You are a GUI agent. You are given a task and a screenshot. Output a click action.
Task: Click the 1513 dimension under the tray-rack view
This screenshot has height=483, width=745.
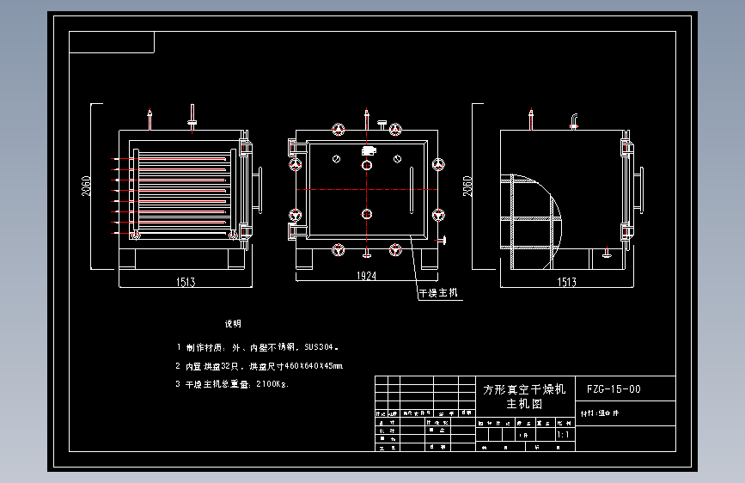point(186,283)
